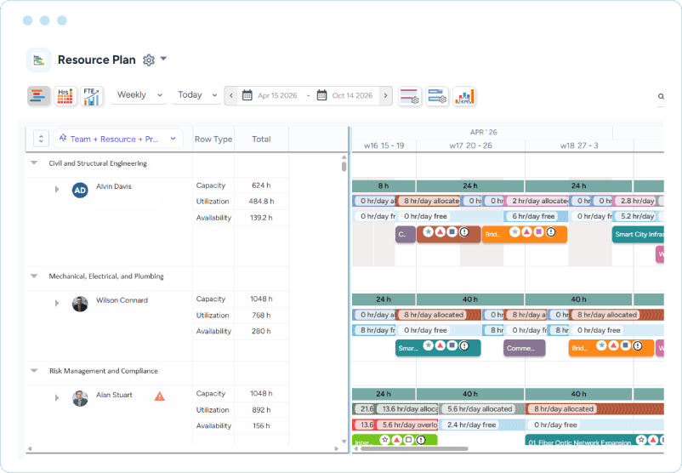Open the purple C.. task bar for Alvin Davis

pos(406,234)
